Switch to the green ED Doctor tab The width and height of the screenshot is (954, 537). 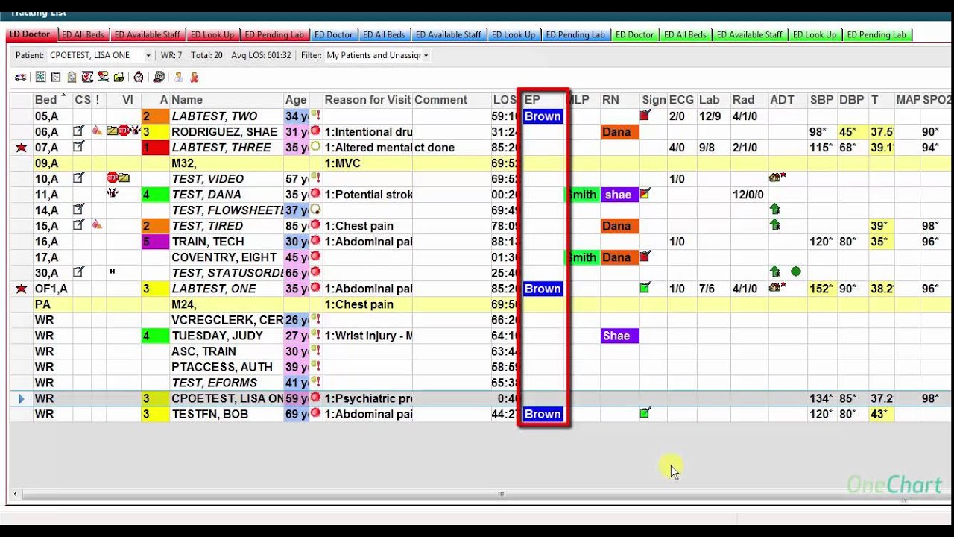[636, 34]
